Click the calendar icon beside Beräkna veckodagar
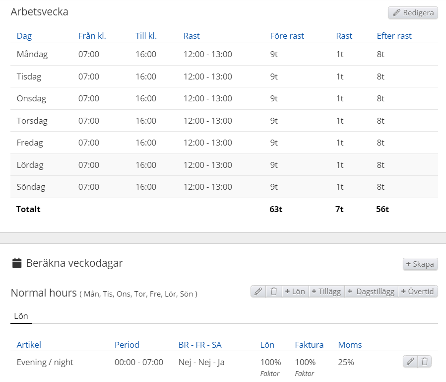 (17, 263)
